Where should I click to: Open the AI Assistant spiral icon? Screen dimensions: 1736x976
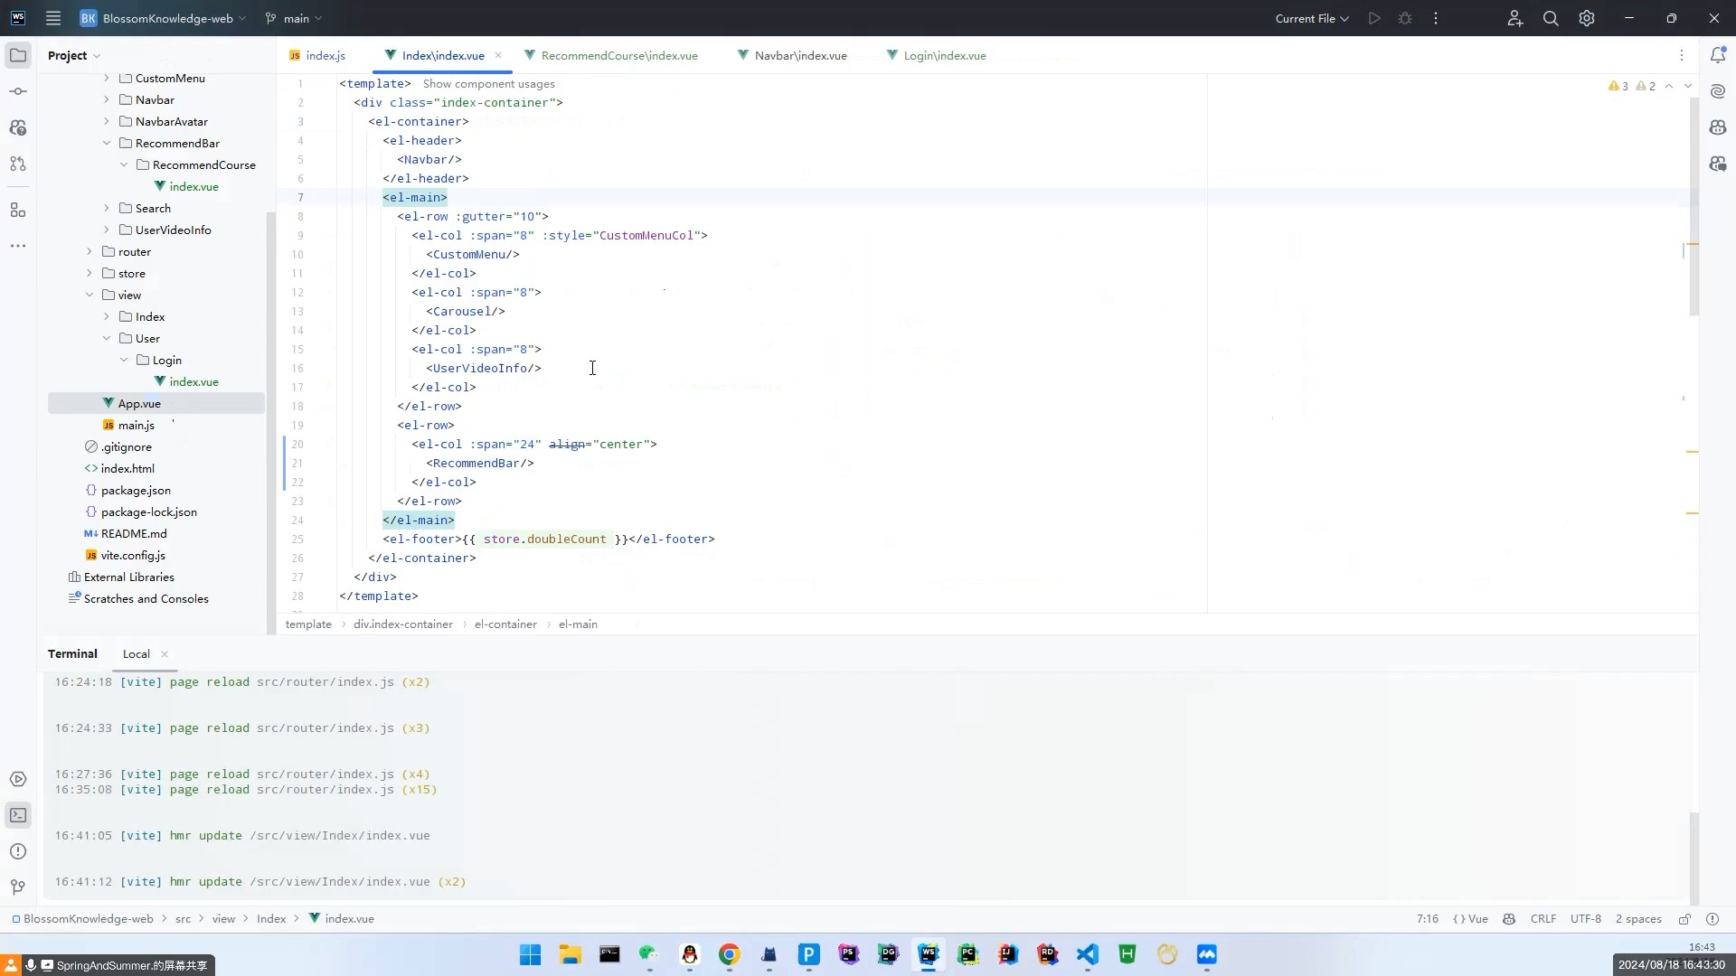click(1718, 91)
